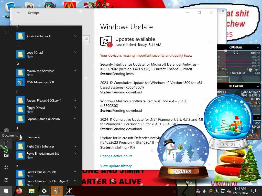Expand Papers, Please [GOG.com] chevron
The image size is (262, 196).
[x=75, y=100]
